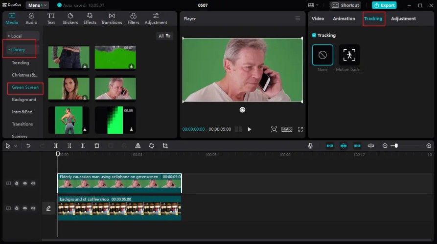Toggle auto snapping
This screenshot has height=244, width=437.
click(344, 145)
